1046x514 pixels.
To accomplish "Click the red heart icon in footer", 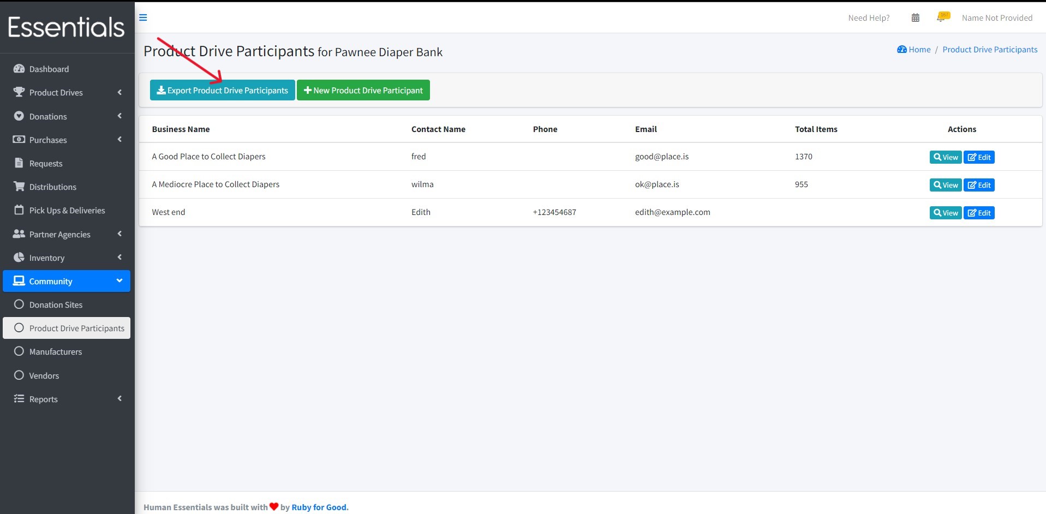I will click(274, 507).
